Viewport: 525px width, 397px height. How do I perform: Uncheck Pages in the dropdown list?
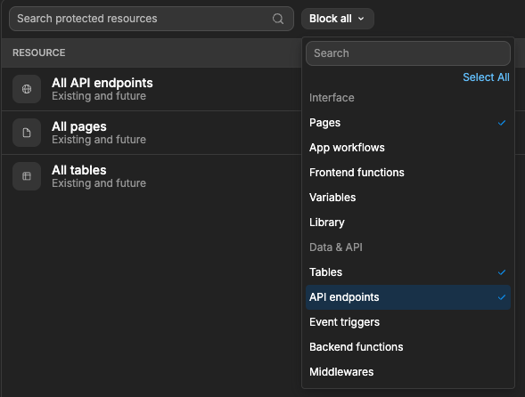click(x=408, y=123)
